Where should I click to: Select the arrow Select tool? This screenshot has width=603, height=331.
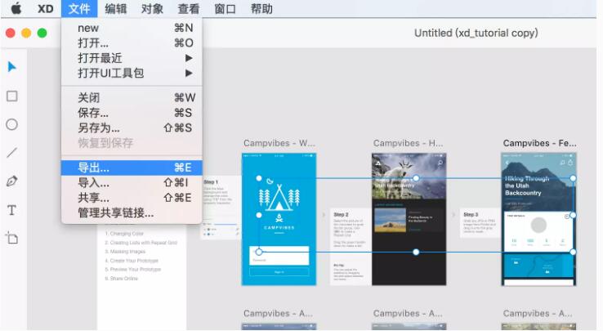coord(12,67)
